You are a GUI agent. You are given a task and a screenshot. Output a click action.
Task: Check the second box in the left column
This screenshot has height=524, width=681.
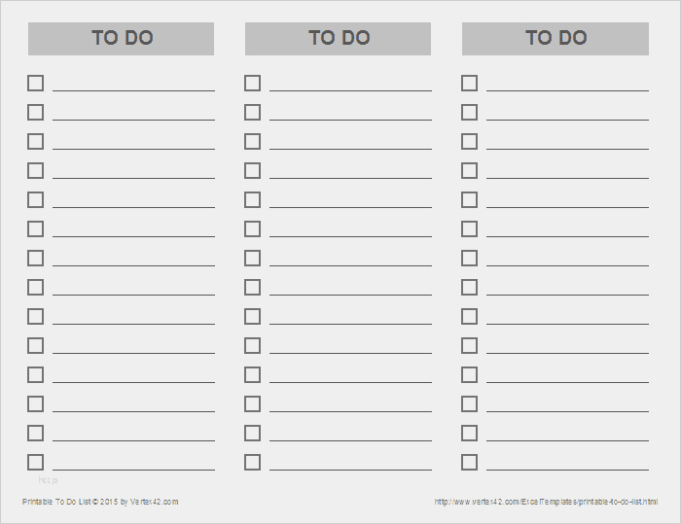coord(35,112)
